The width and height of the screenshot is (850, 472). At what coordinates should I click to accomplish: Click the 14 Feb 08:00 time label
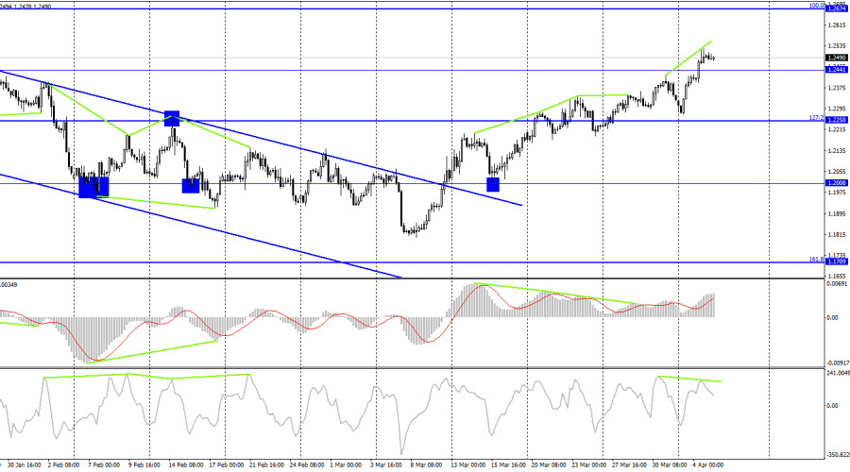click(186, 465)
